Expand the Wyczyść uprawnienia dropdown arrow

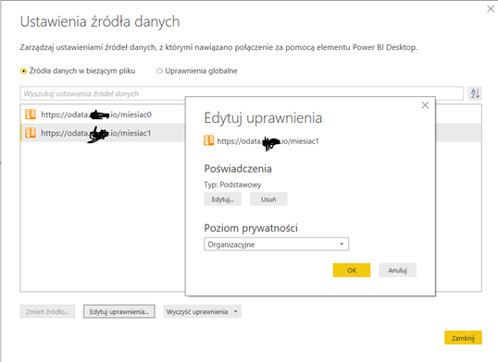point(236,311)
